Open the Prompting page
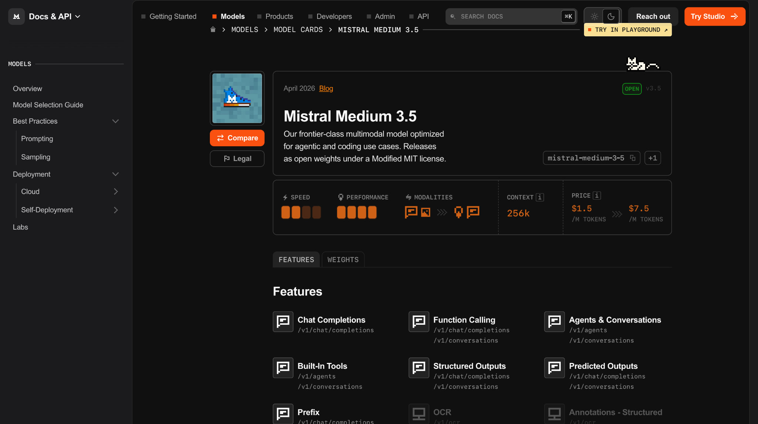 coord(37,139)
